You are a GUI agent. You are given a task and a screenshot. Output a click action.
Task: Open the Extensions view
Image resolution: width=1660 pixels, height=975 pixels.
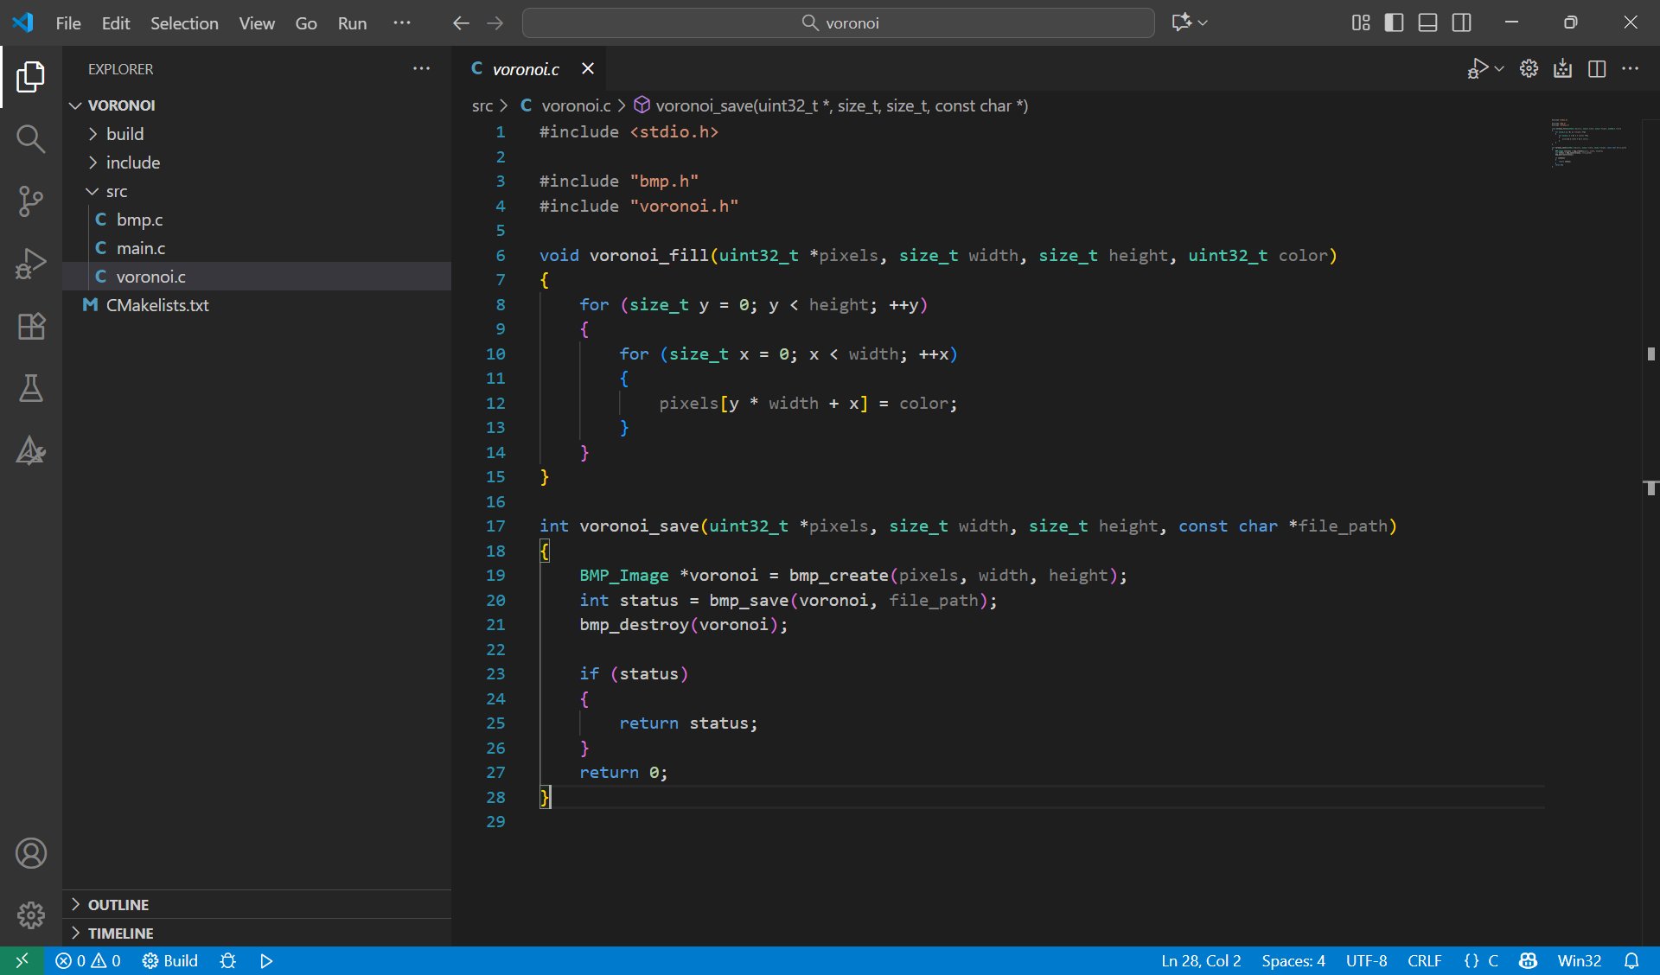(31, 326)
